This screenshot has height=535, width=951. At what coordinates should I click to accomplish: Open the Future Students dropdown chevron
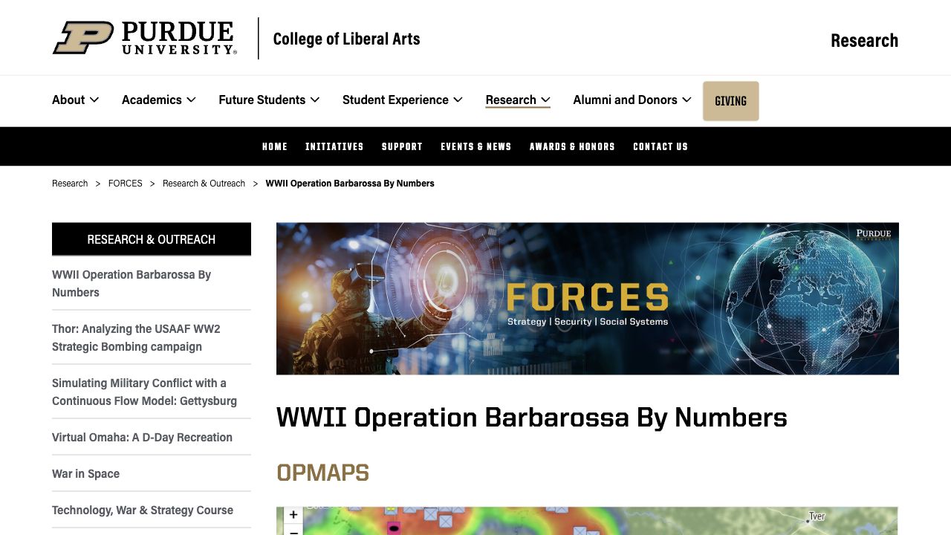coord(315,100)
